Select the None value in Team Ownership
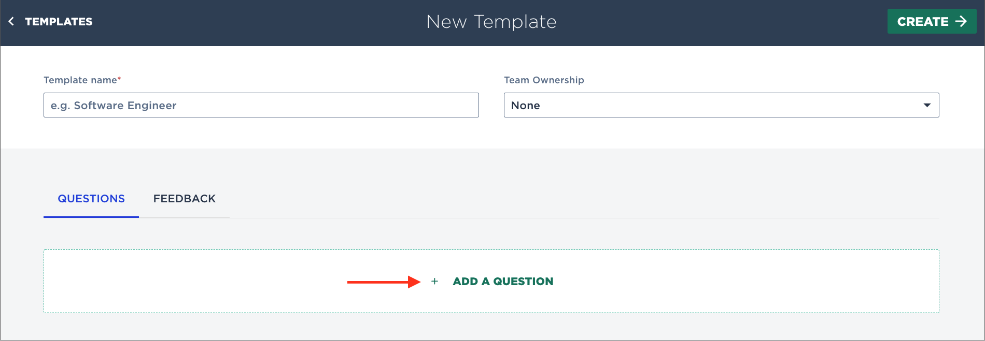This screenshot has height=341, width=985. [525, 106]
